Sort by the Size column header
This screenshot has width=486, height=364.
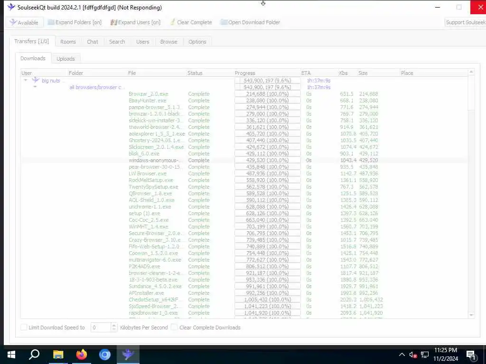point(379,73)
